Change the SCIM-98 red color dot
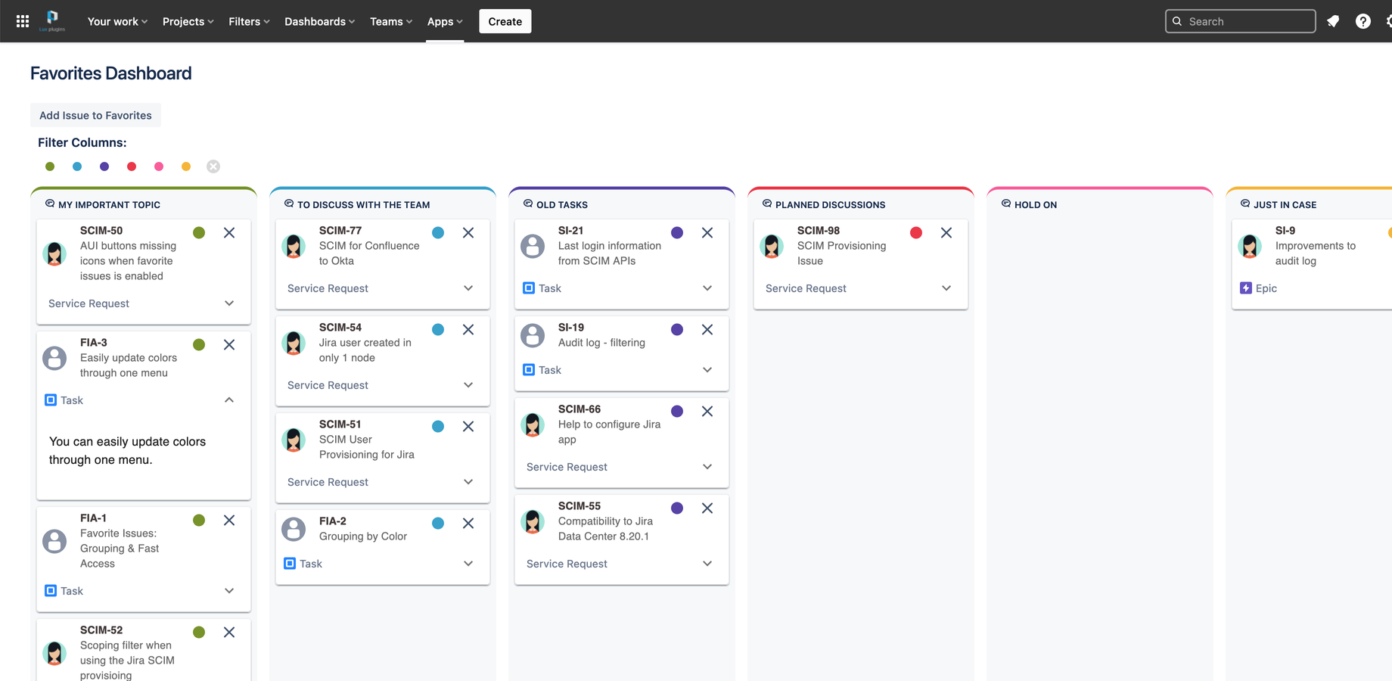The width and height of the screenshot is (1392, 681). point(916,233)
